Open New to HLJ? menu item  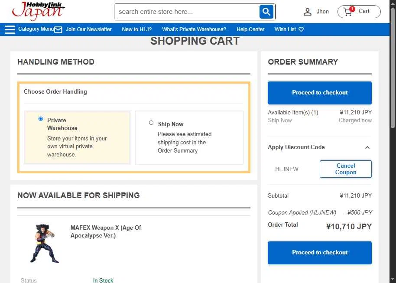137,29
